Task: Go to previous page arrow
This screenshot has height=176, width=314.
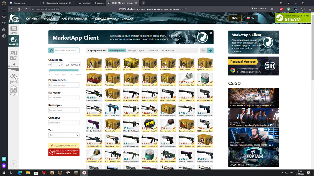Action: 203,50
